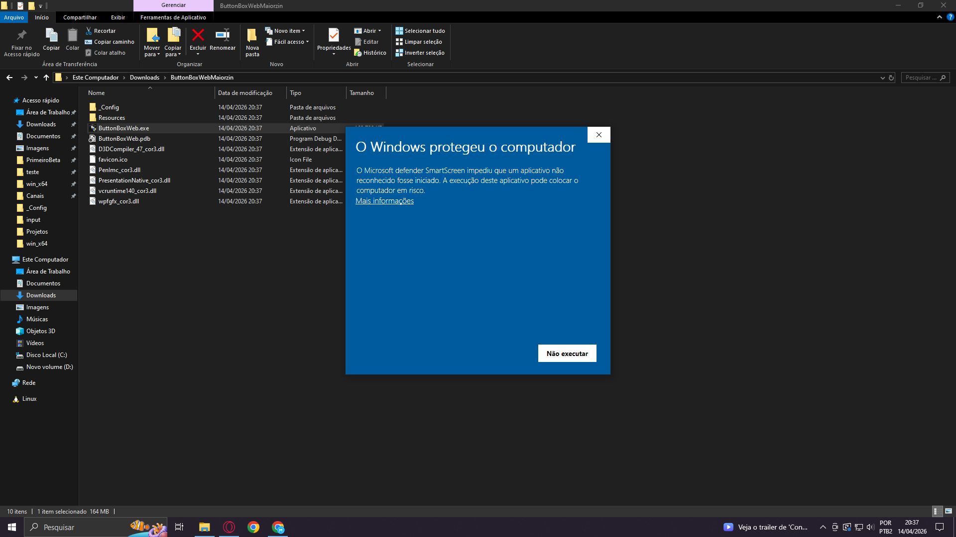Image resolution: width=956 pixels, height=537 pixels.
Task: Collapse the ribbon with the chevron
Action: (x=940, y=17)
